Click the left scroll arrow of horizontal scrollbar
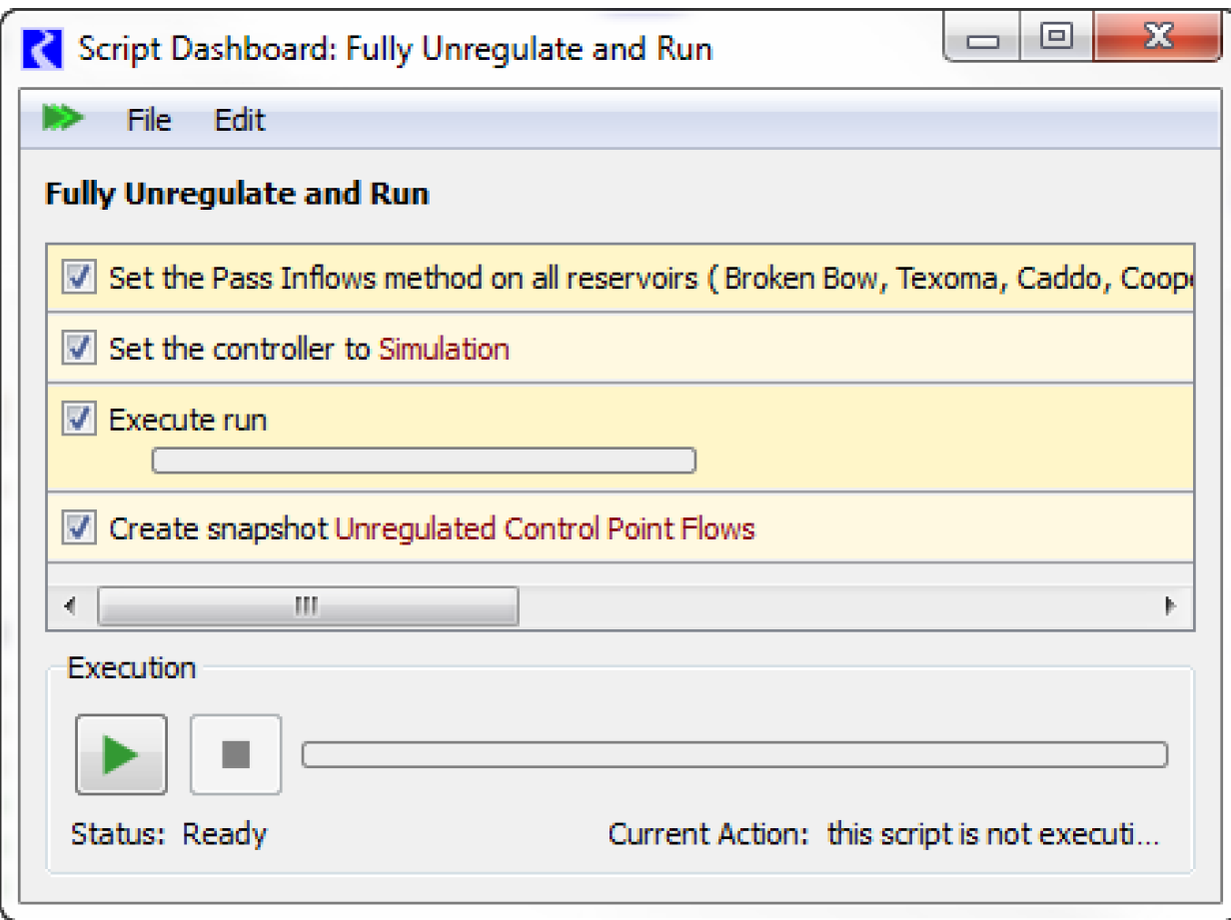Screen dimensions: 1231x920 point(70,605)
